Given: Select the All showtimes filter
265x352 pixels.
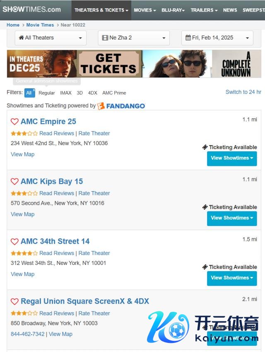Looking at the screenshot, I should pos(29,93).
